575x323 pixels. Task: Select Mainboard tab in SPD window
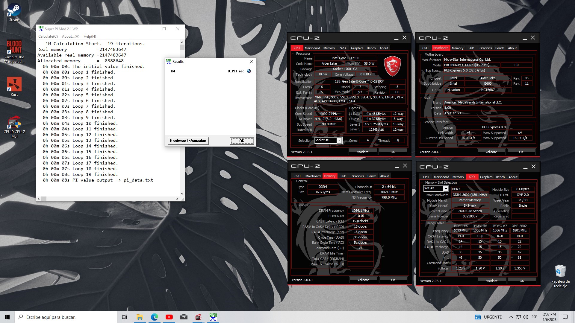[x=441, y=177]
